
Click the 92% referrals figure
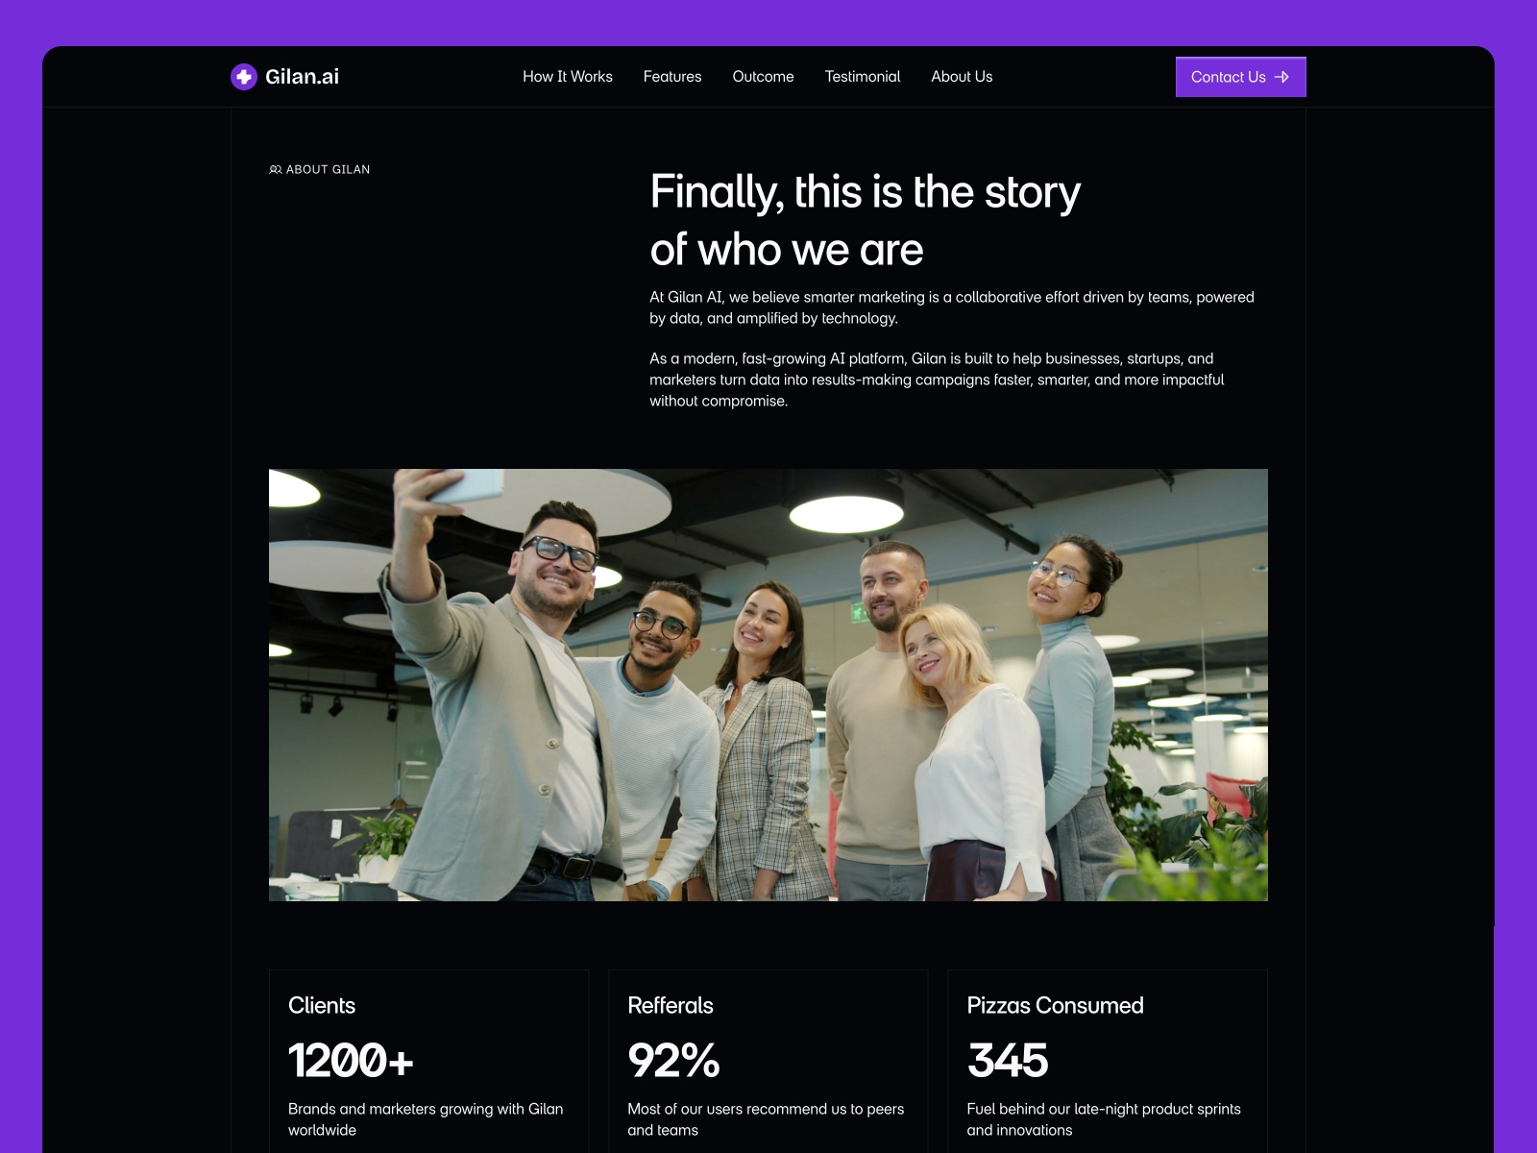coord(673,1061)
